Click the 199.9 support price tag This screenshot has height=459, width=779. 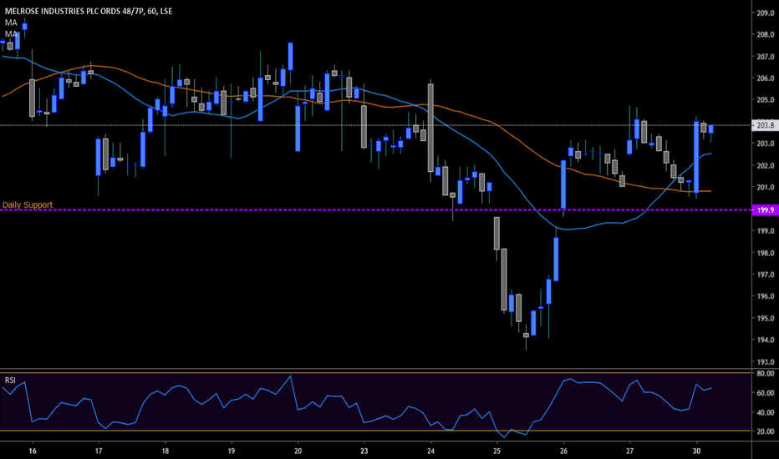[x=765, y=210]
